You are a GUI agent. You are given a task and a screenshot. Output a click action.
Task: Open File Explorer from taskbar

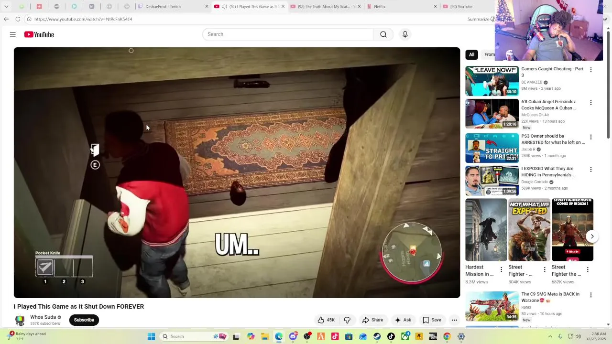point(265,336)
